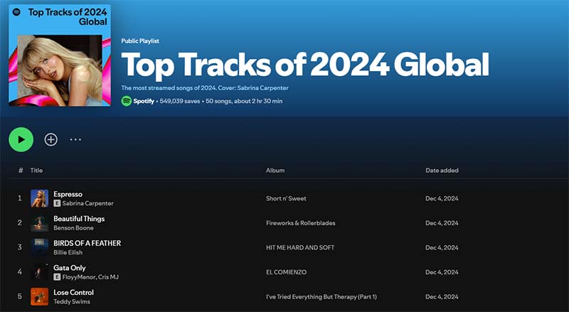Click the playlist cover art image

click(60, 55)
